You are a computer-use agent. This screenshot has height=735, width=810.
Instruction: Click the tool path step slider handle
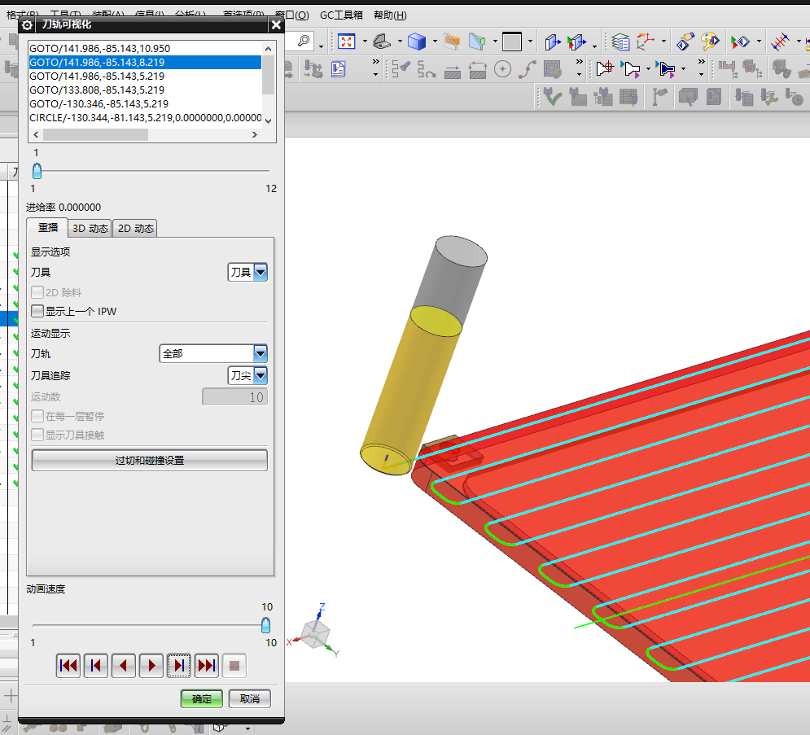tap(37, 171)
